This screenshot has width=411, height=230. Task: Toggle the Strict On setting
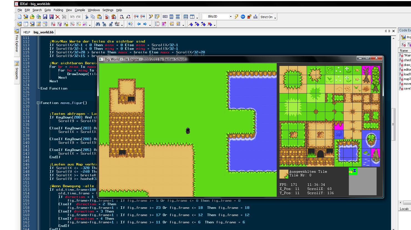(266, 17)
